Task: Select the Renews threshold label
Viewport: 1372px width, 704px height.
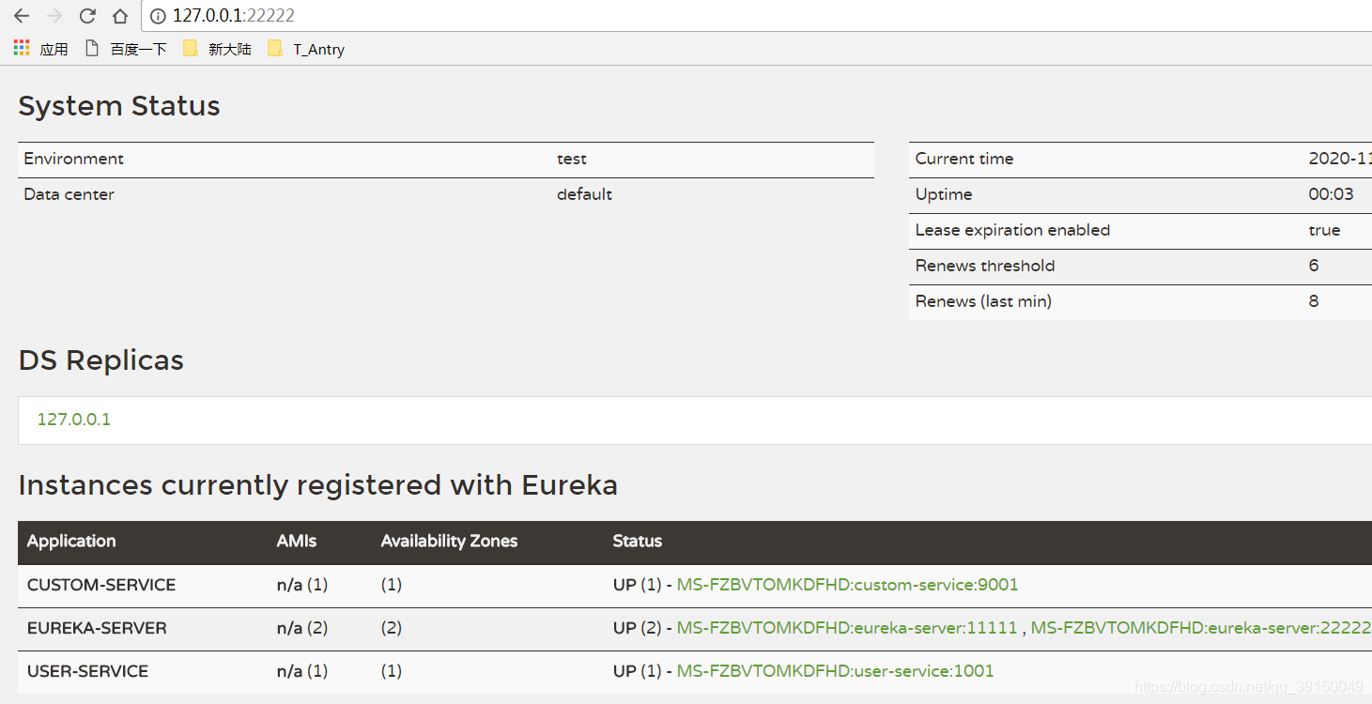Action: pyautogui.click(x=985, y=266)
